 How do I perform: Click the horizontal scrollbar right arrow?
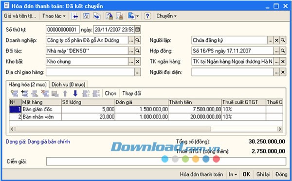pos(280,129)
